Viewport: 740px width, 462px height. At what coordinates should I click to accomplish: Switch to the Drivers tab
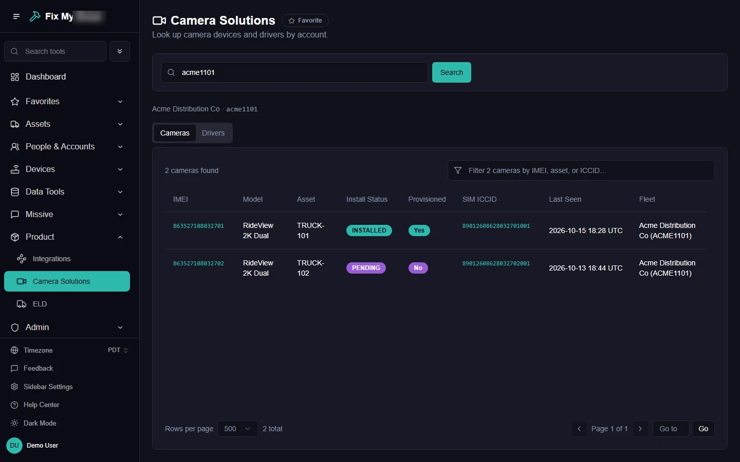coord(213,133)
